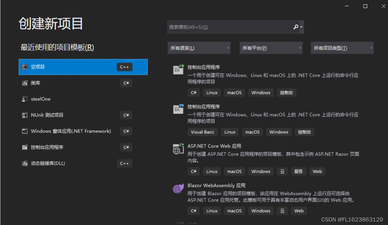Open the 所有平台 platform filter
The image size is (388, 225).
pos(271,48)
